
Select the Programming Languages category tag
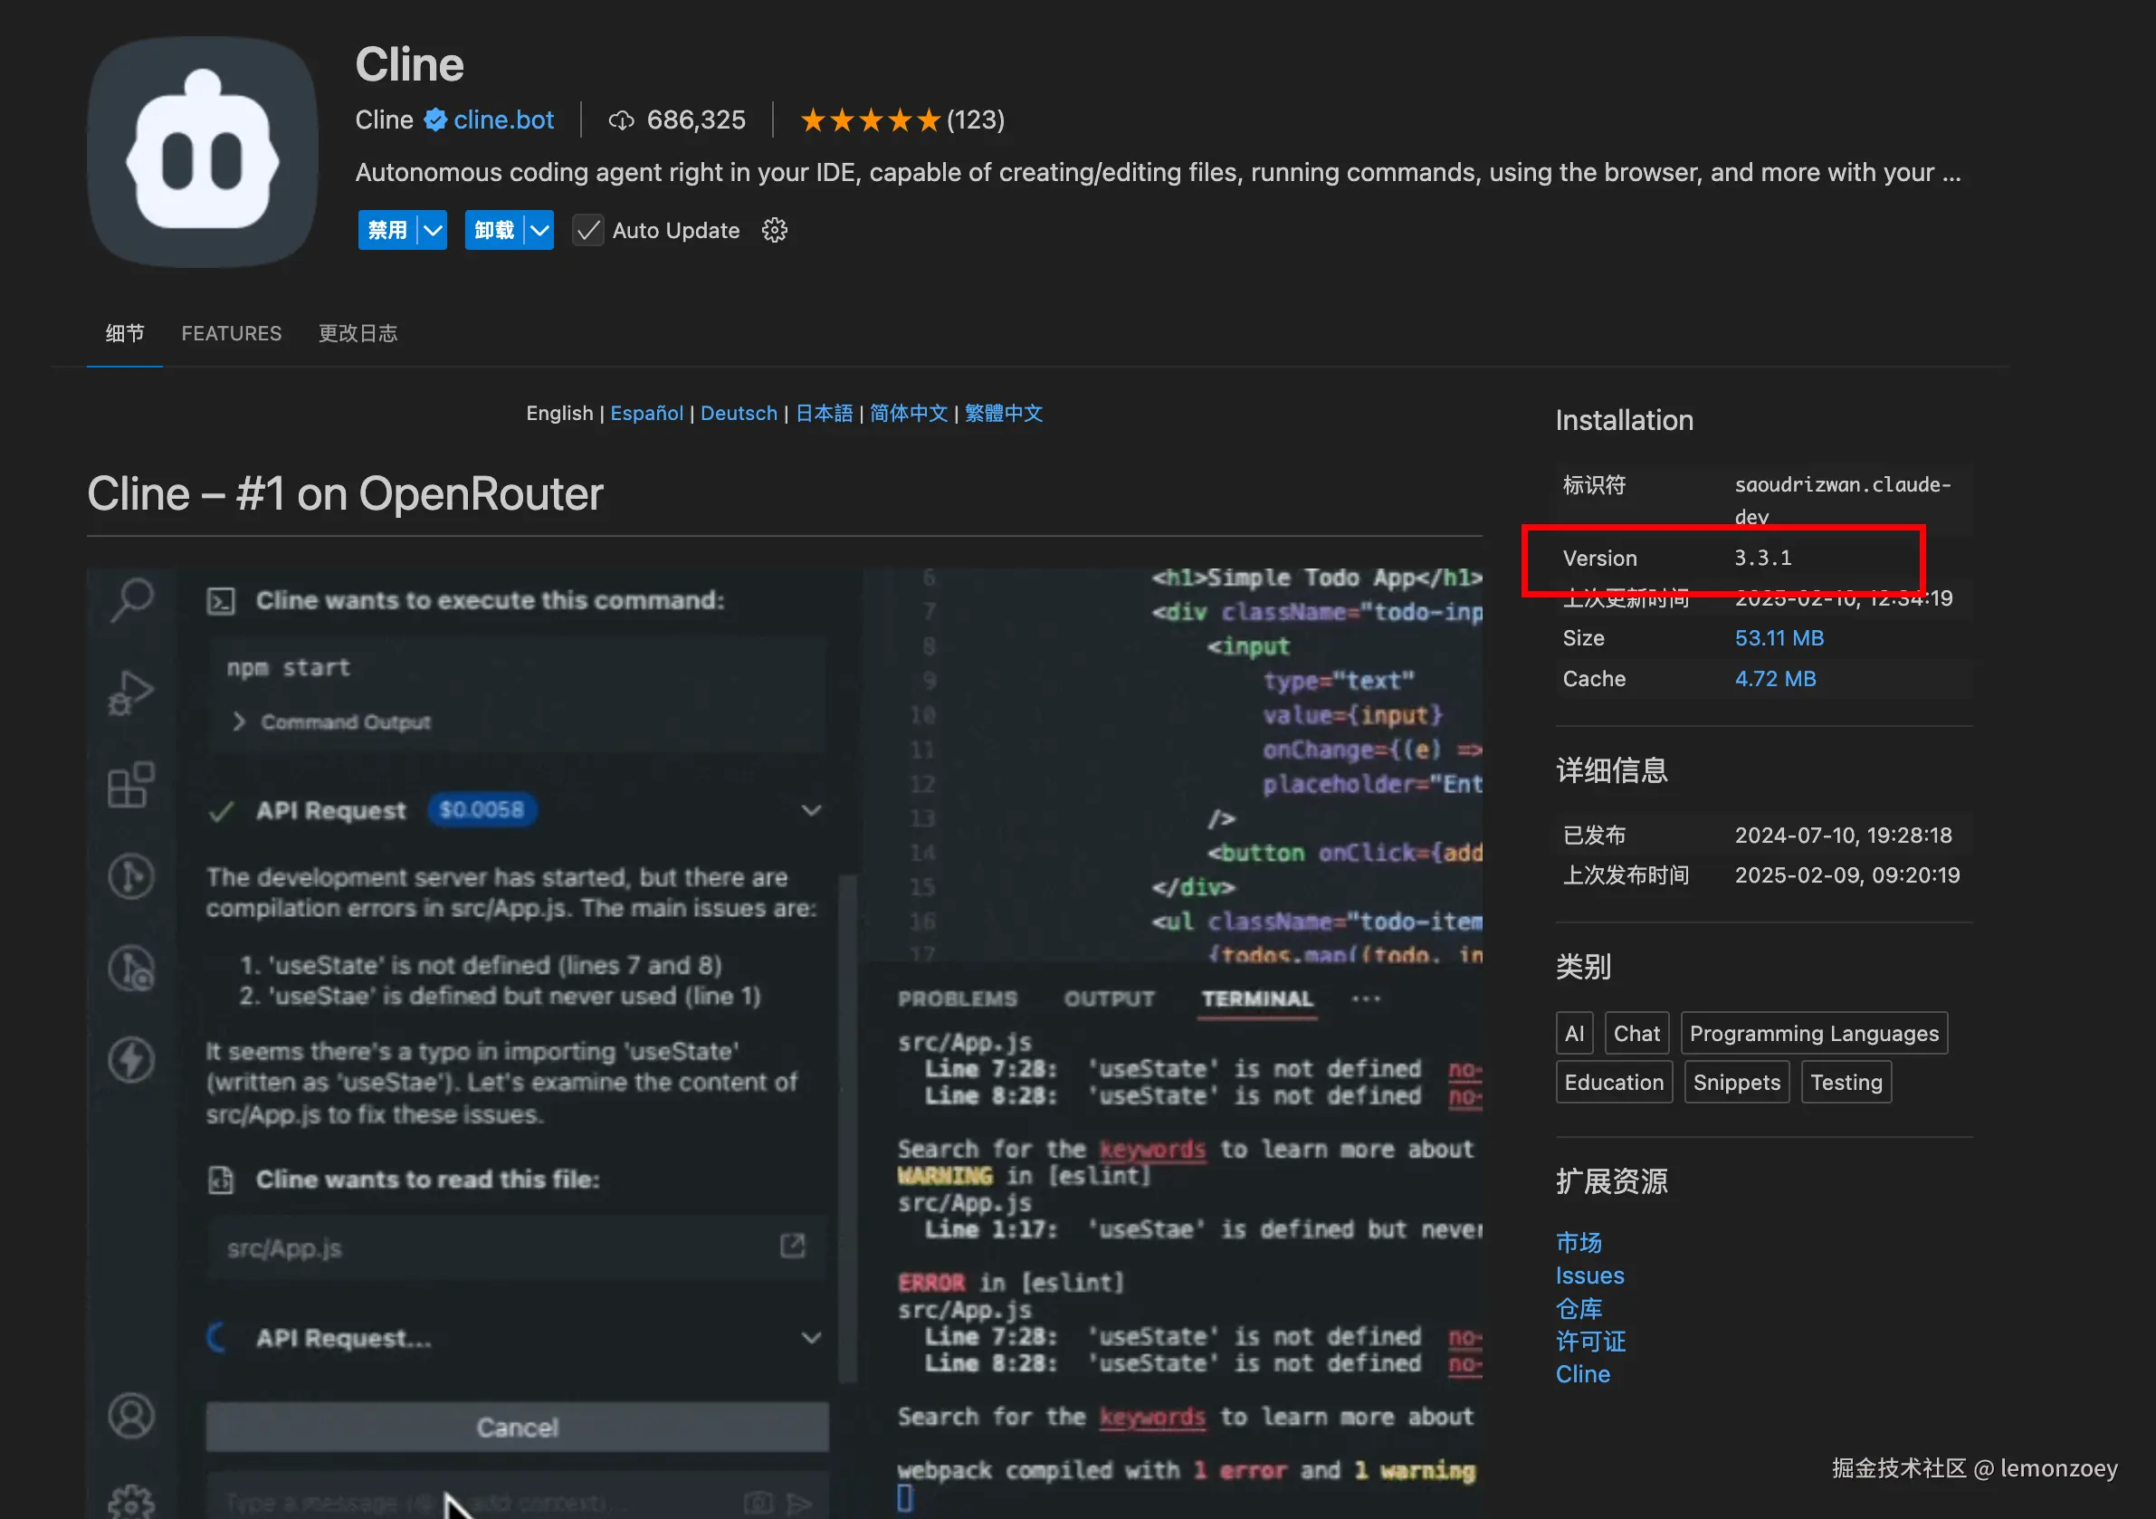coord(1813,1033)
